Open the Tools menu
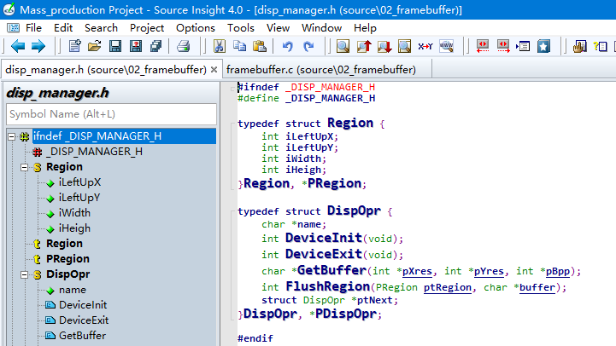 pos(240,28)
